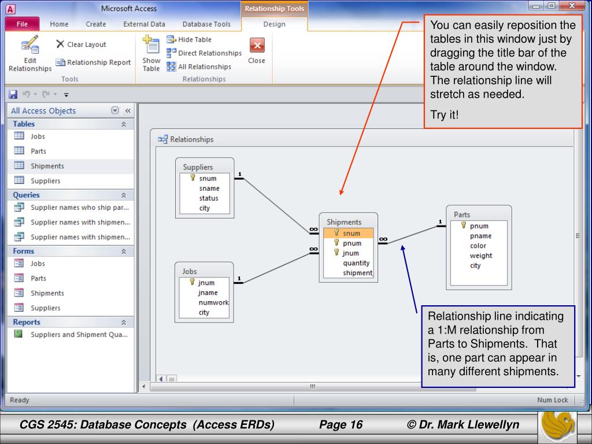Select weight field in Parts table box
Viewport: 592px width, 444px height.
point(479,255)
